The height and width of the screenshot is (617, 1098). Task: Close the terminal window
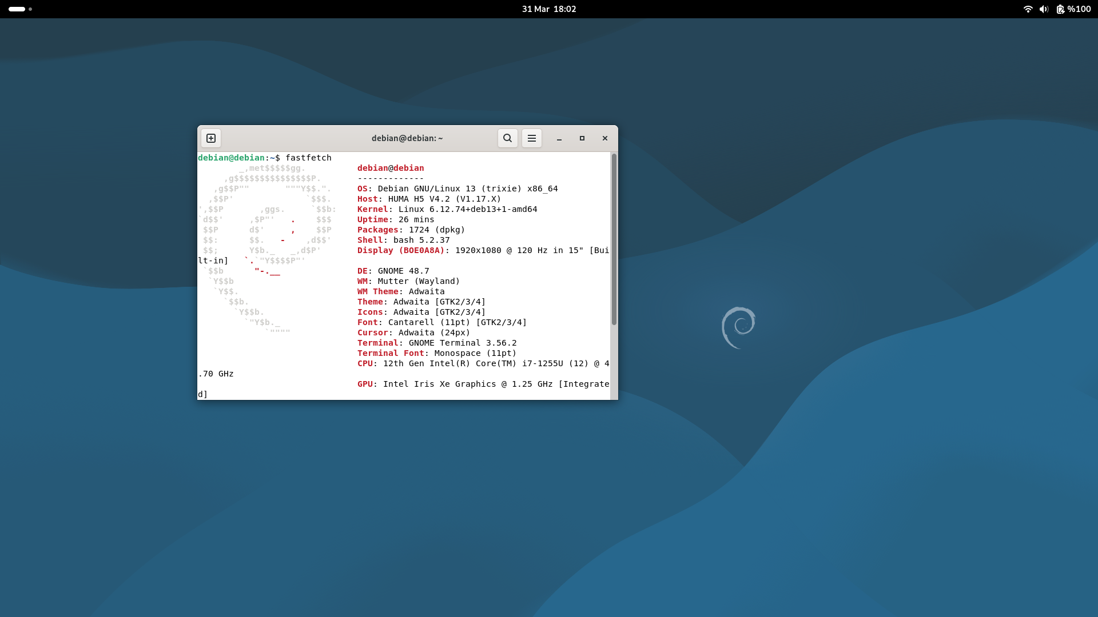[605, 138]
